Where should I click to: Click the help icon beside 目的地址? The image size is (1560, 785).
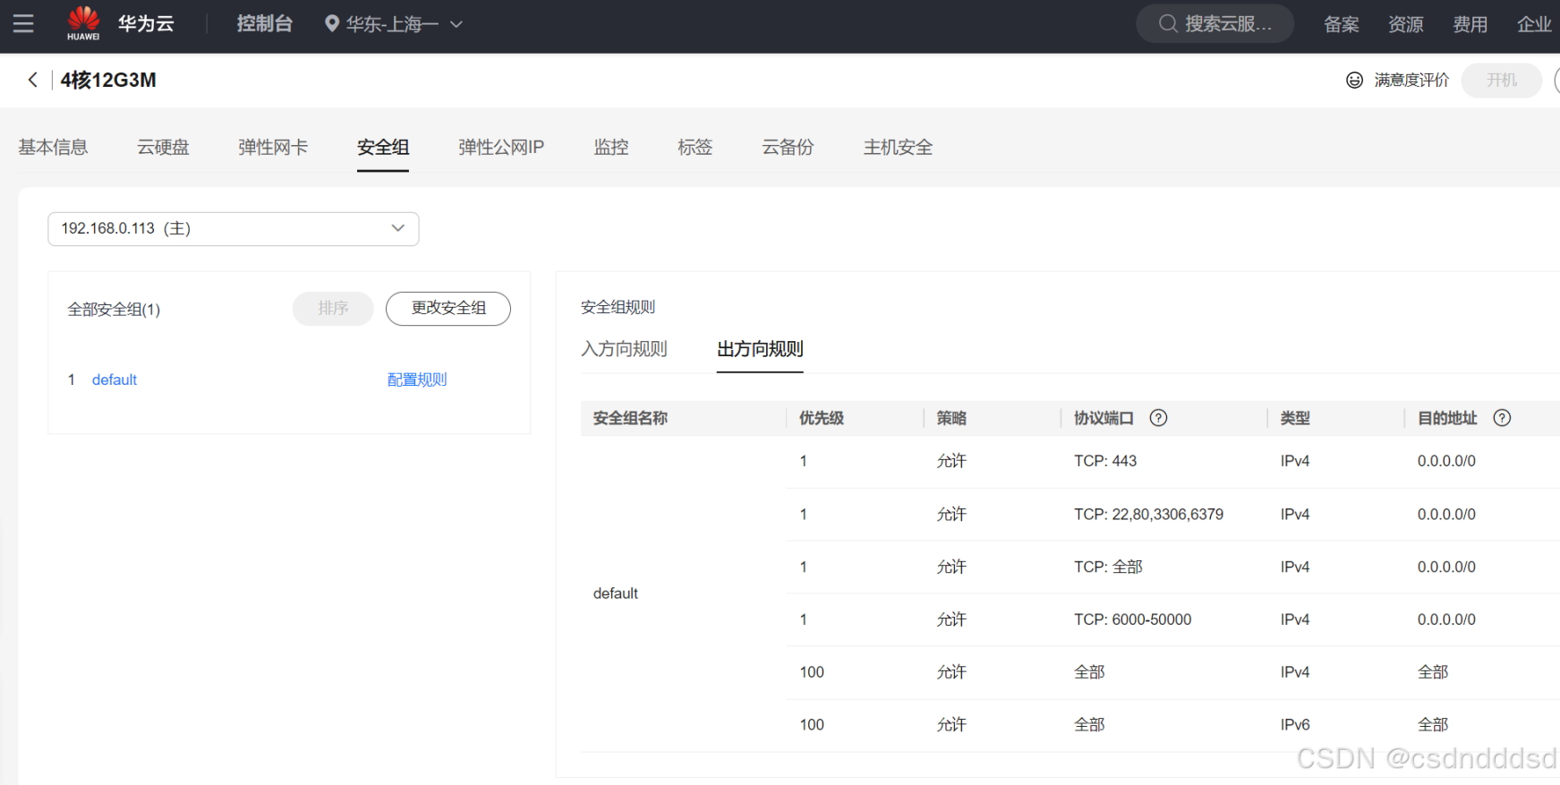pyautogui.click(x=1502, y=418)
